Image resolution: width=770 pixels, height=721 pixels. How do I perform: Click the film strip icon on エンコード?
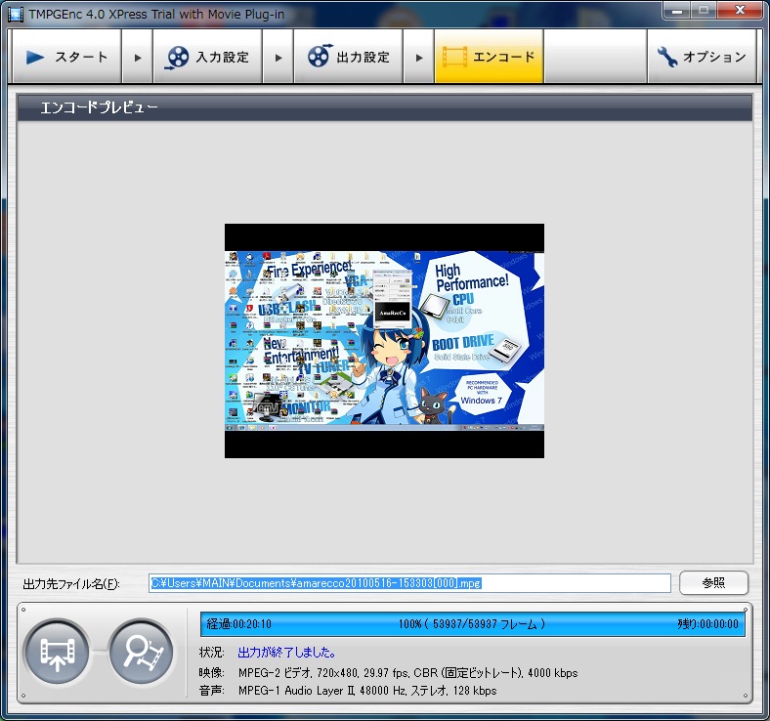tap(454, 57)
